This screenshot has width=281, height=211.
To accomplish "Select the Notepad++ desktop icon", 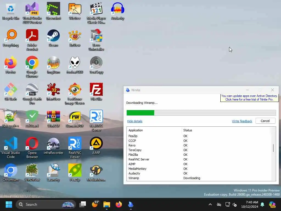I will click(x=11, y=119).
